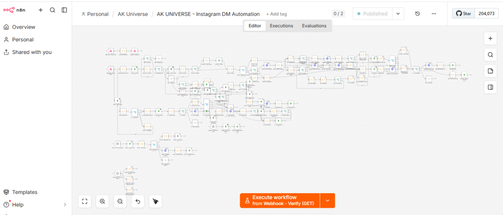Add sticky note on canvas
This screenshot has width=503, height=215.
[490, 71]
